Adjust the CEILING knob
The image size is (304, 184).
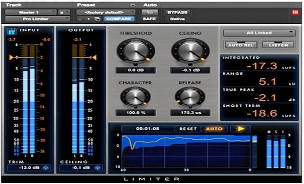(x=190, y=51)
